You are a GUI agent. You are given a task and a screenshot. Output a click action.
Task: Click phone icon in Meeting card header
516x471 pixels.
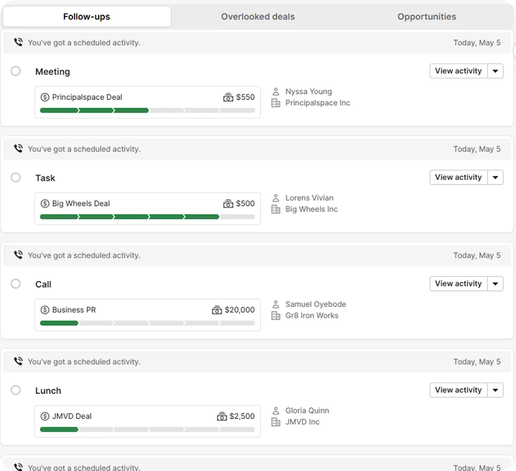(x=18, y=42)
